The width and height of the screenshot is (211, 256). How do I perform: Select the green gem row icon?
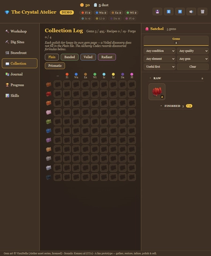pos(49,122)
